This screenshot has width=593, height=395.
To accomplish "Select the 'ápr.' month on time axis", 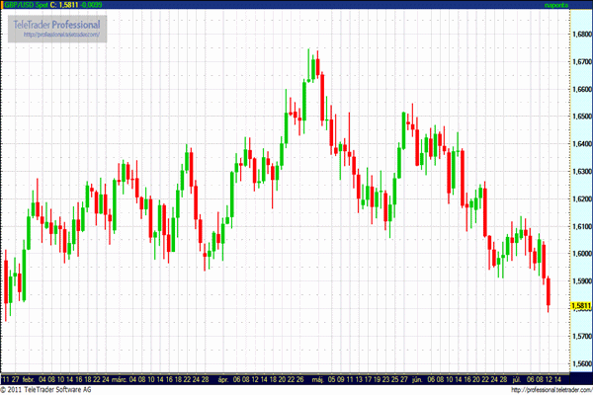I will [x=222, y=377].
